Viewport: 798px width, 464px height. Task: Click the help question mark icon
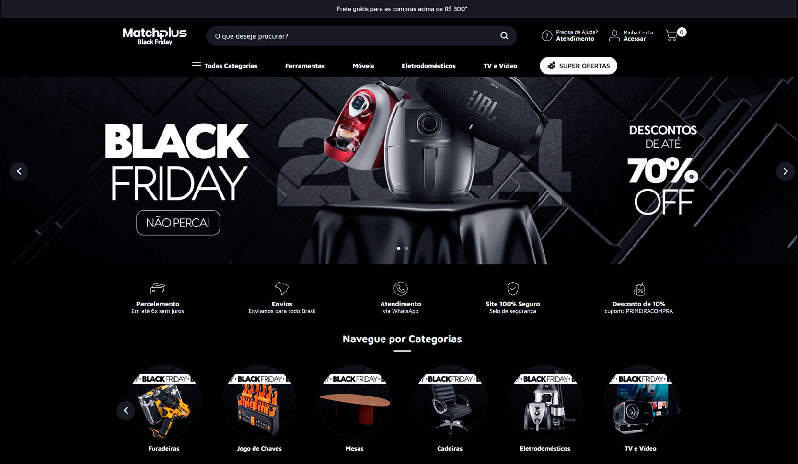coord(546,36)
